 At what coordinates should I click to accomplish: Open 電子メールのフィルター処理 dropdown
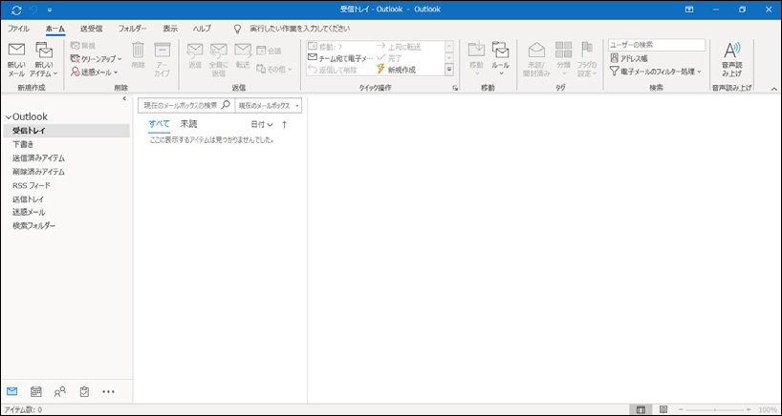coord(656,72)
